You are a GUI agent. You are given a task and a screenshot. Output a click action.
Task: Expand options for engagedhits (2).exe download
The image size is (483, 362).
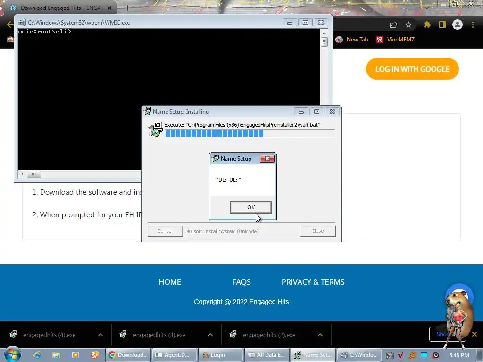pos(320,335)
